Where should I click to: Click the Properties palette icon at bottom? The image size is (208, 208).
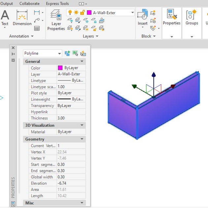[13, 204]
